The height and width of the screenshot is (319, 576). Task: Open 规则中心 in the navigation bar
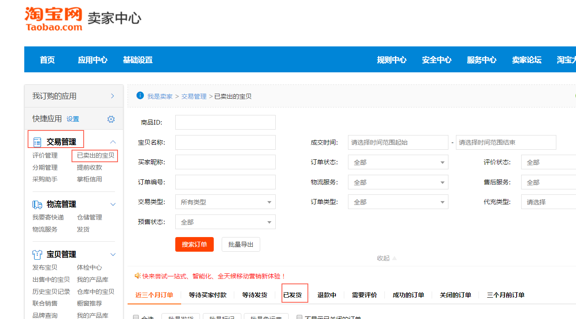pyautogui.click(x=392, y=60)
